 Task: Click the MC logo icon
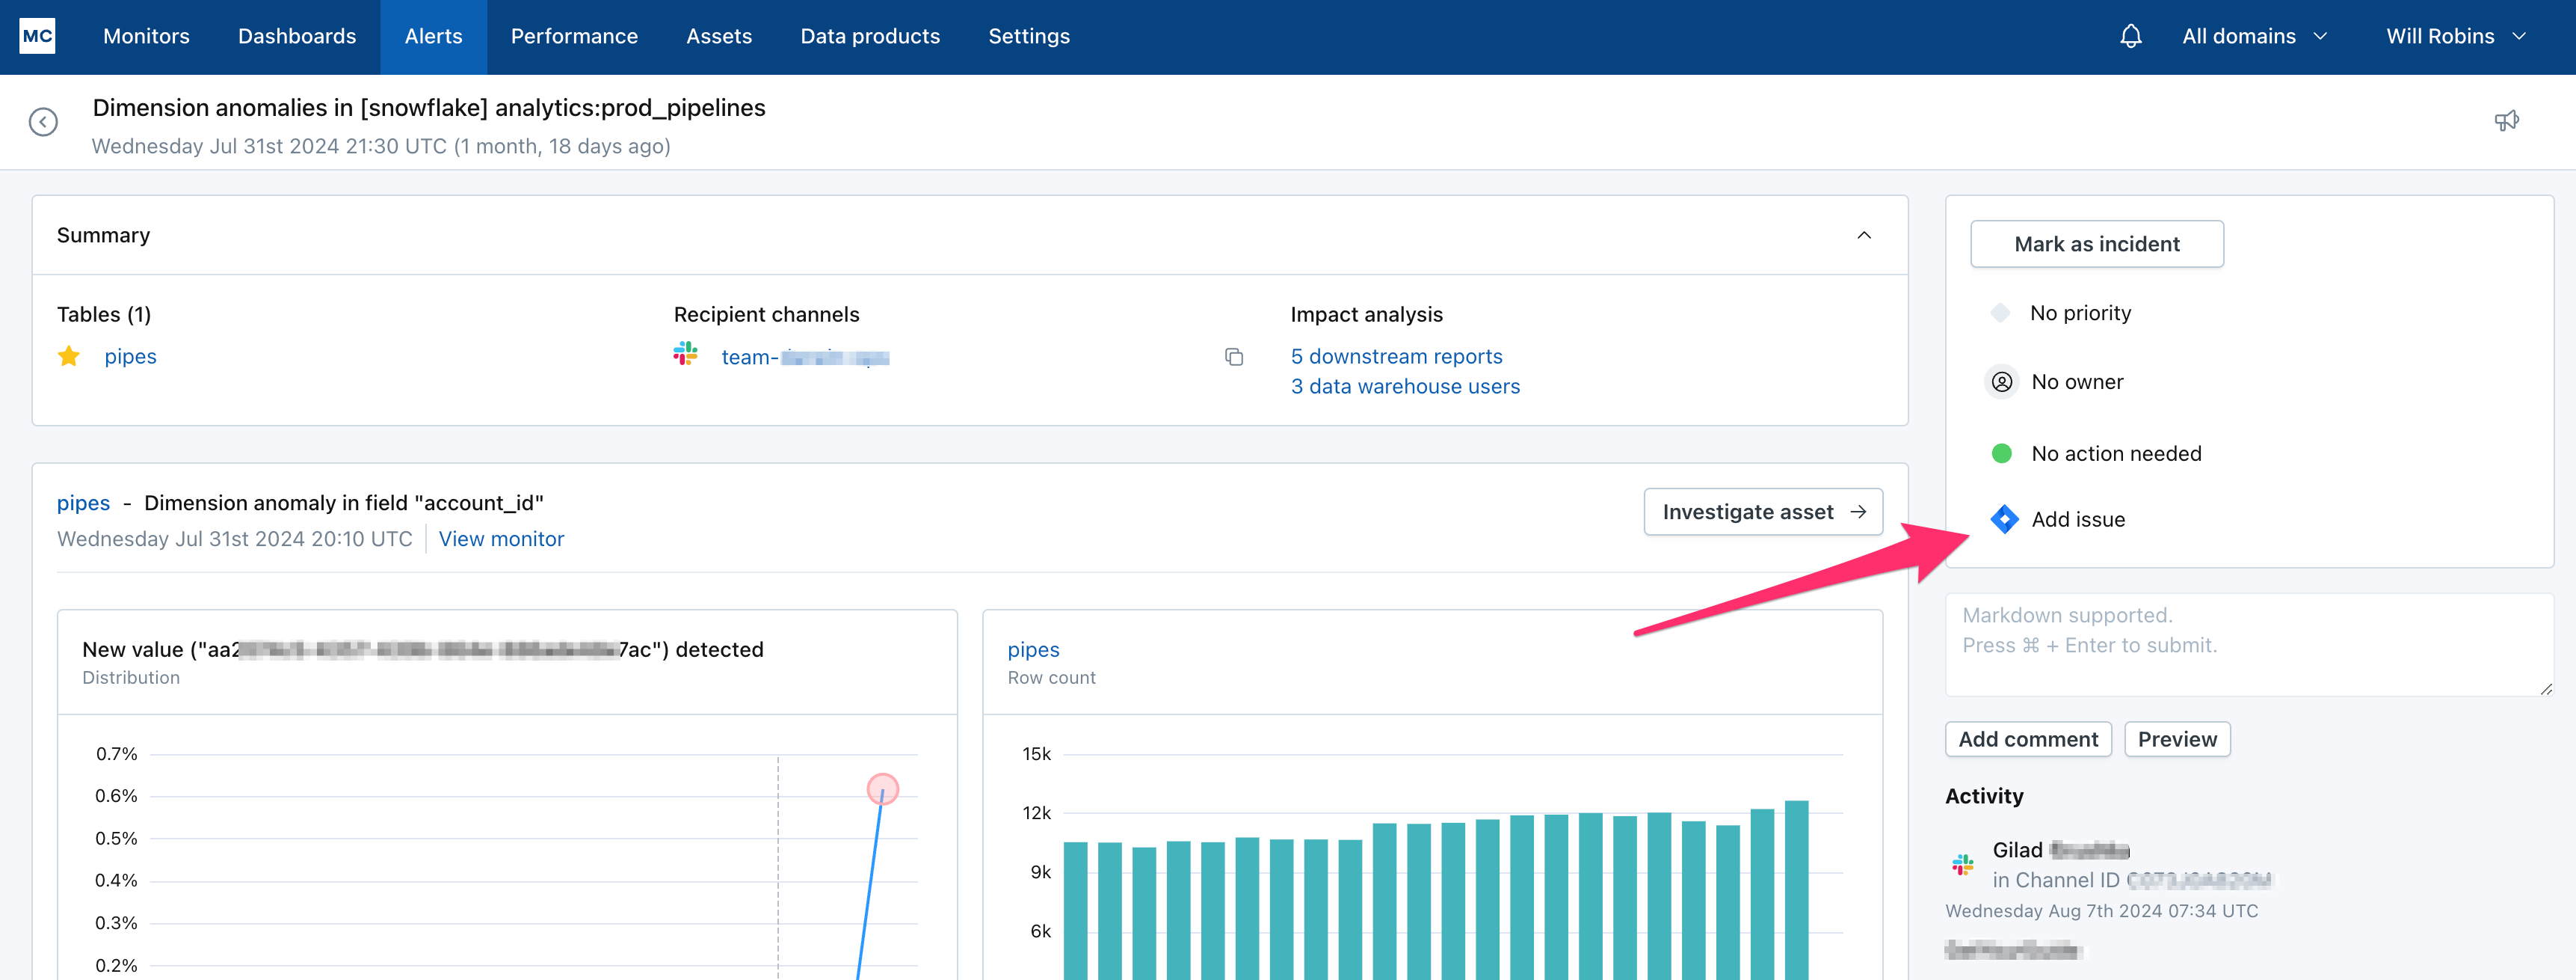[37, 36]
